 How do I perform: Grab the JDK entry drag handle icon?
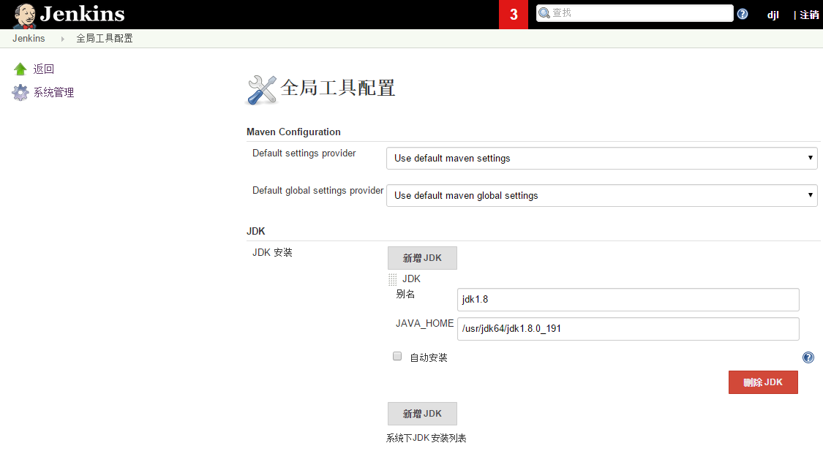(x=393, y=279)
